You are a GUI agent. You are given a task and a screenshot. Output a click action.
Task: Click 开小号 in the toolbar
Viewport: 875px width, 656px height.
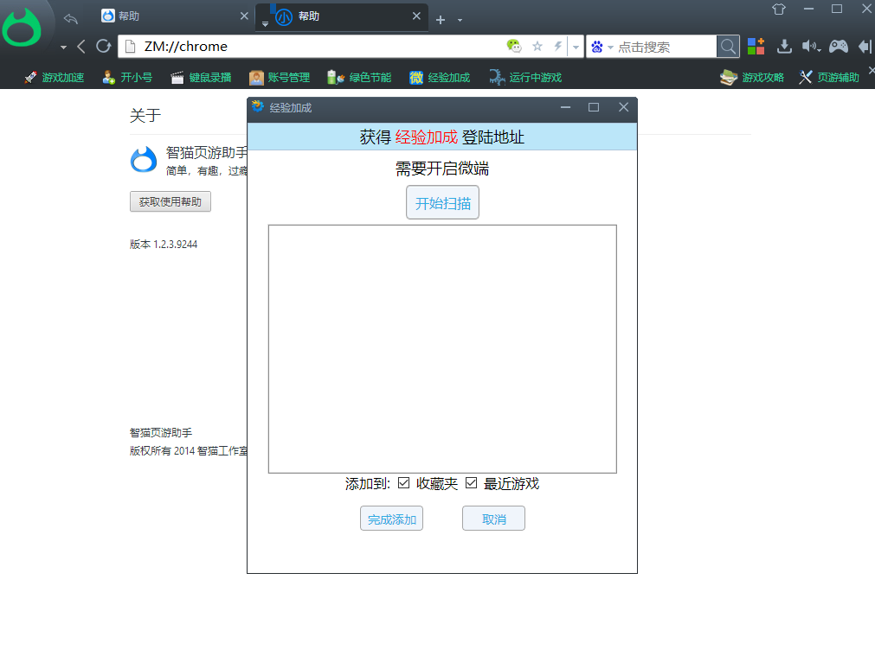click(x=127, y=78)
